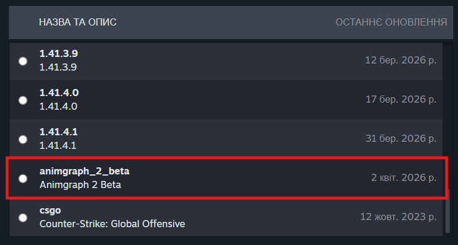The width and height of the screenshot is (458, 245).
Task: Click the 2 квіт. 2026 р. date
Action: (403, 178)
